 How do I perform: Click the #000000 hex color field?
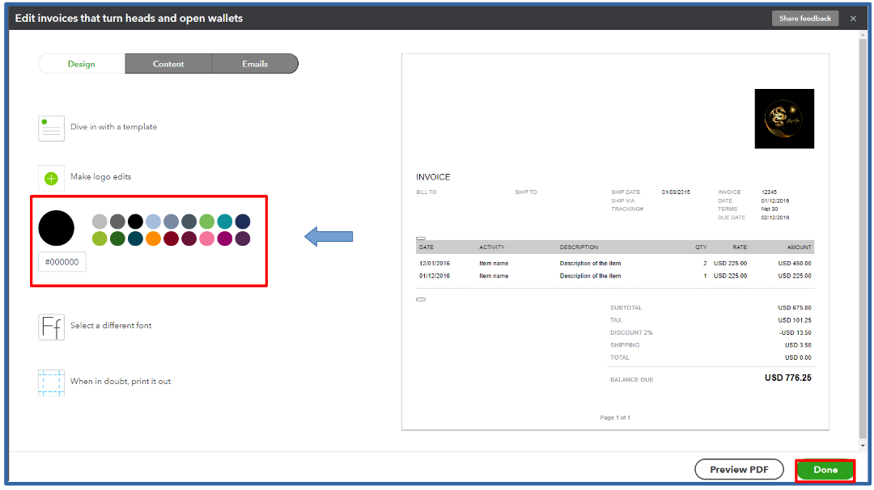62,262
